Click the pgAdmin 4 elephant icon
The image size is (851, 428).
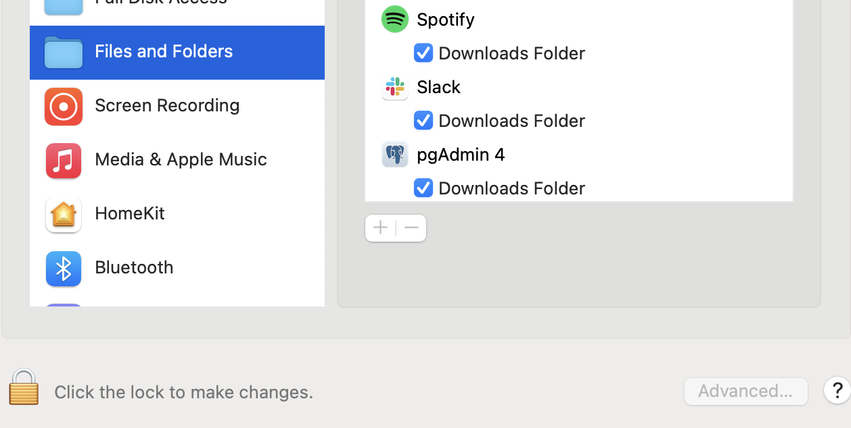[x=395, y=155]
